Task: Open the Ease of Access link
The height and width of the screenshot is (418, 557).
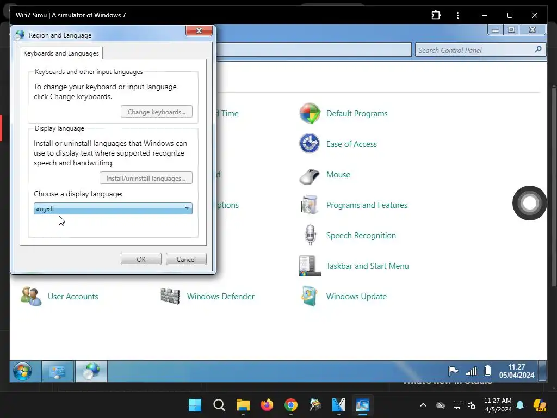Action: click(x=351, y=144)
